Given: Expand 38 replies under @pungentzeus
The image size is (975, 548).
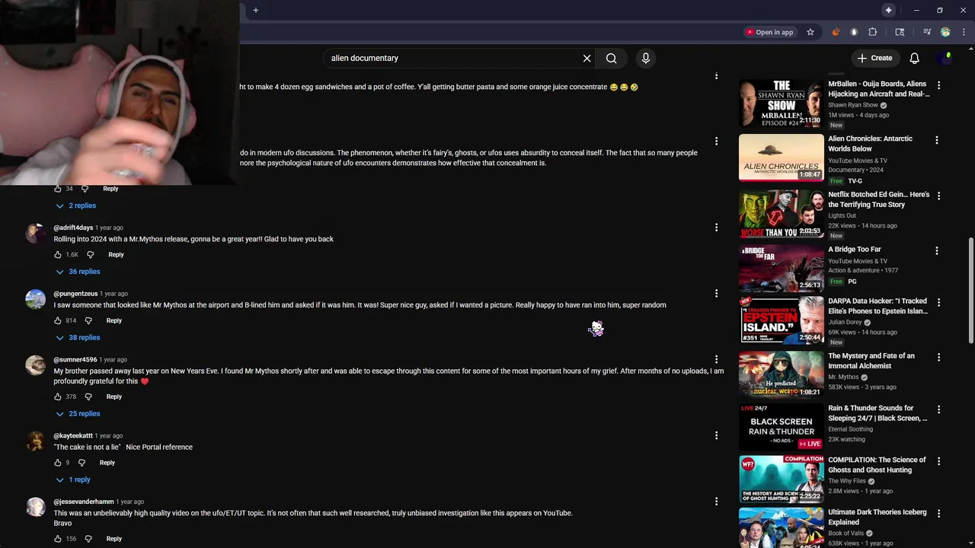Looking at the screenshot, I should tap(78, 337).
